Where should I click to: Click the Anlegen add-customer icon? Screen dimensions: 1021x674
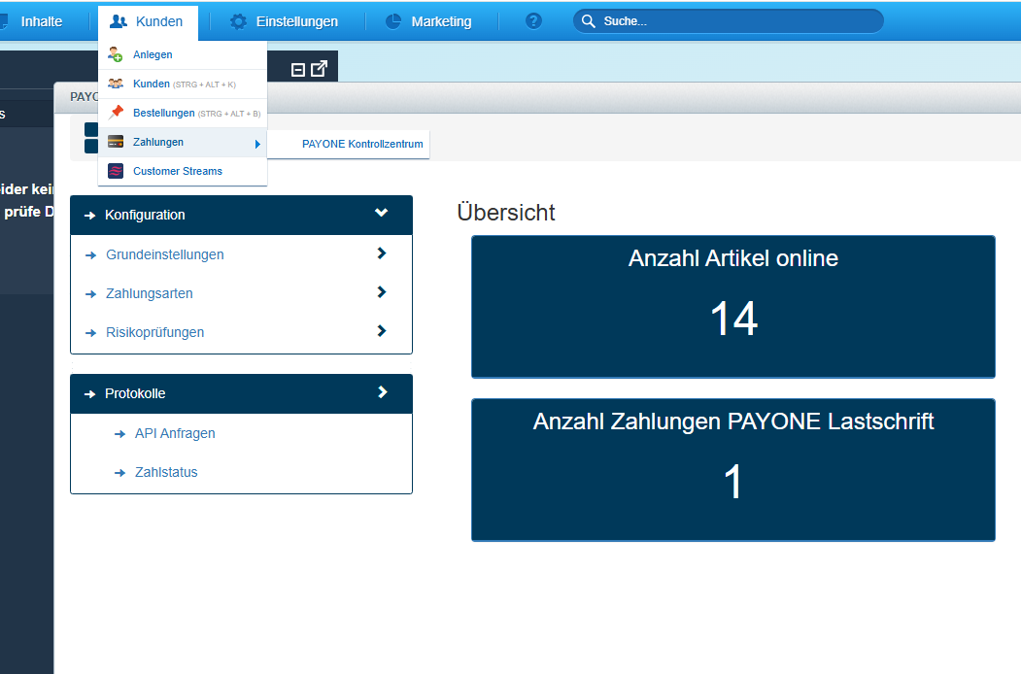pos(116,54)
